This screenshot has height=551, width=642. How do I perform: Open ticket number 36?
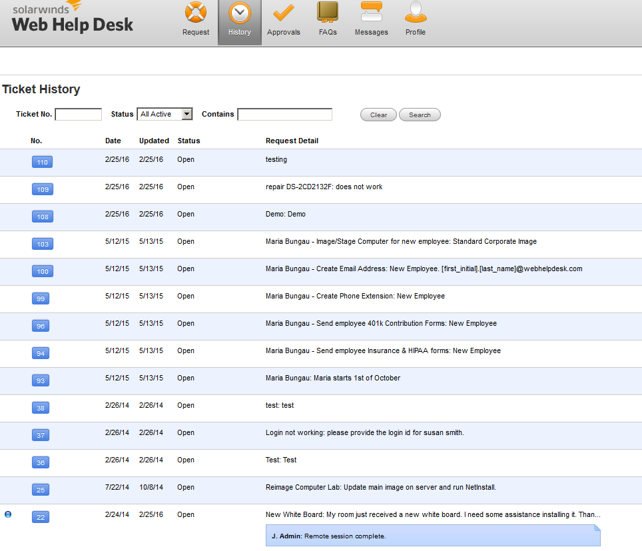coord(41,462)
